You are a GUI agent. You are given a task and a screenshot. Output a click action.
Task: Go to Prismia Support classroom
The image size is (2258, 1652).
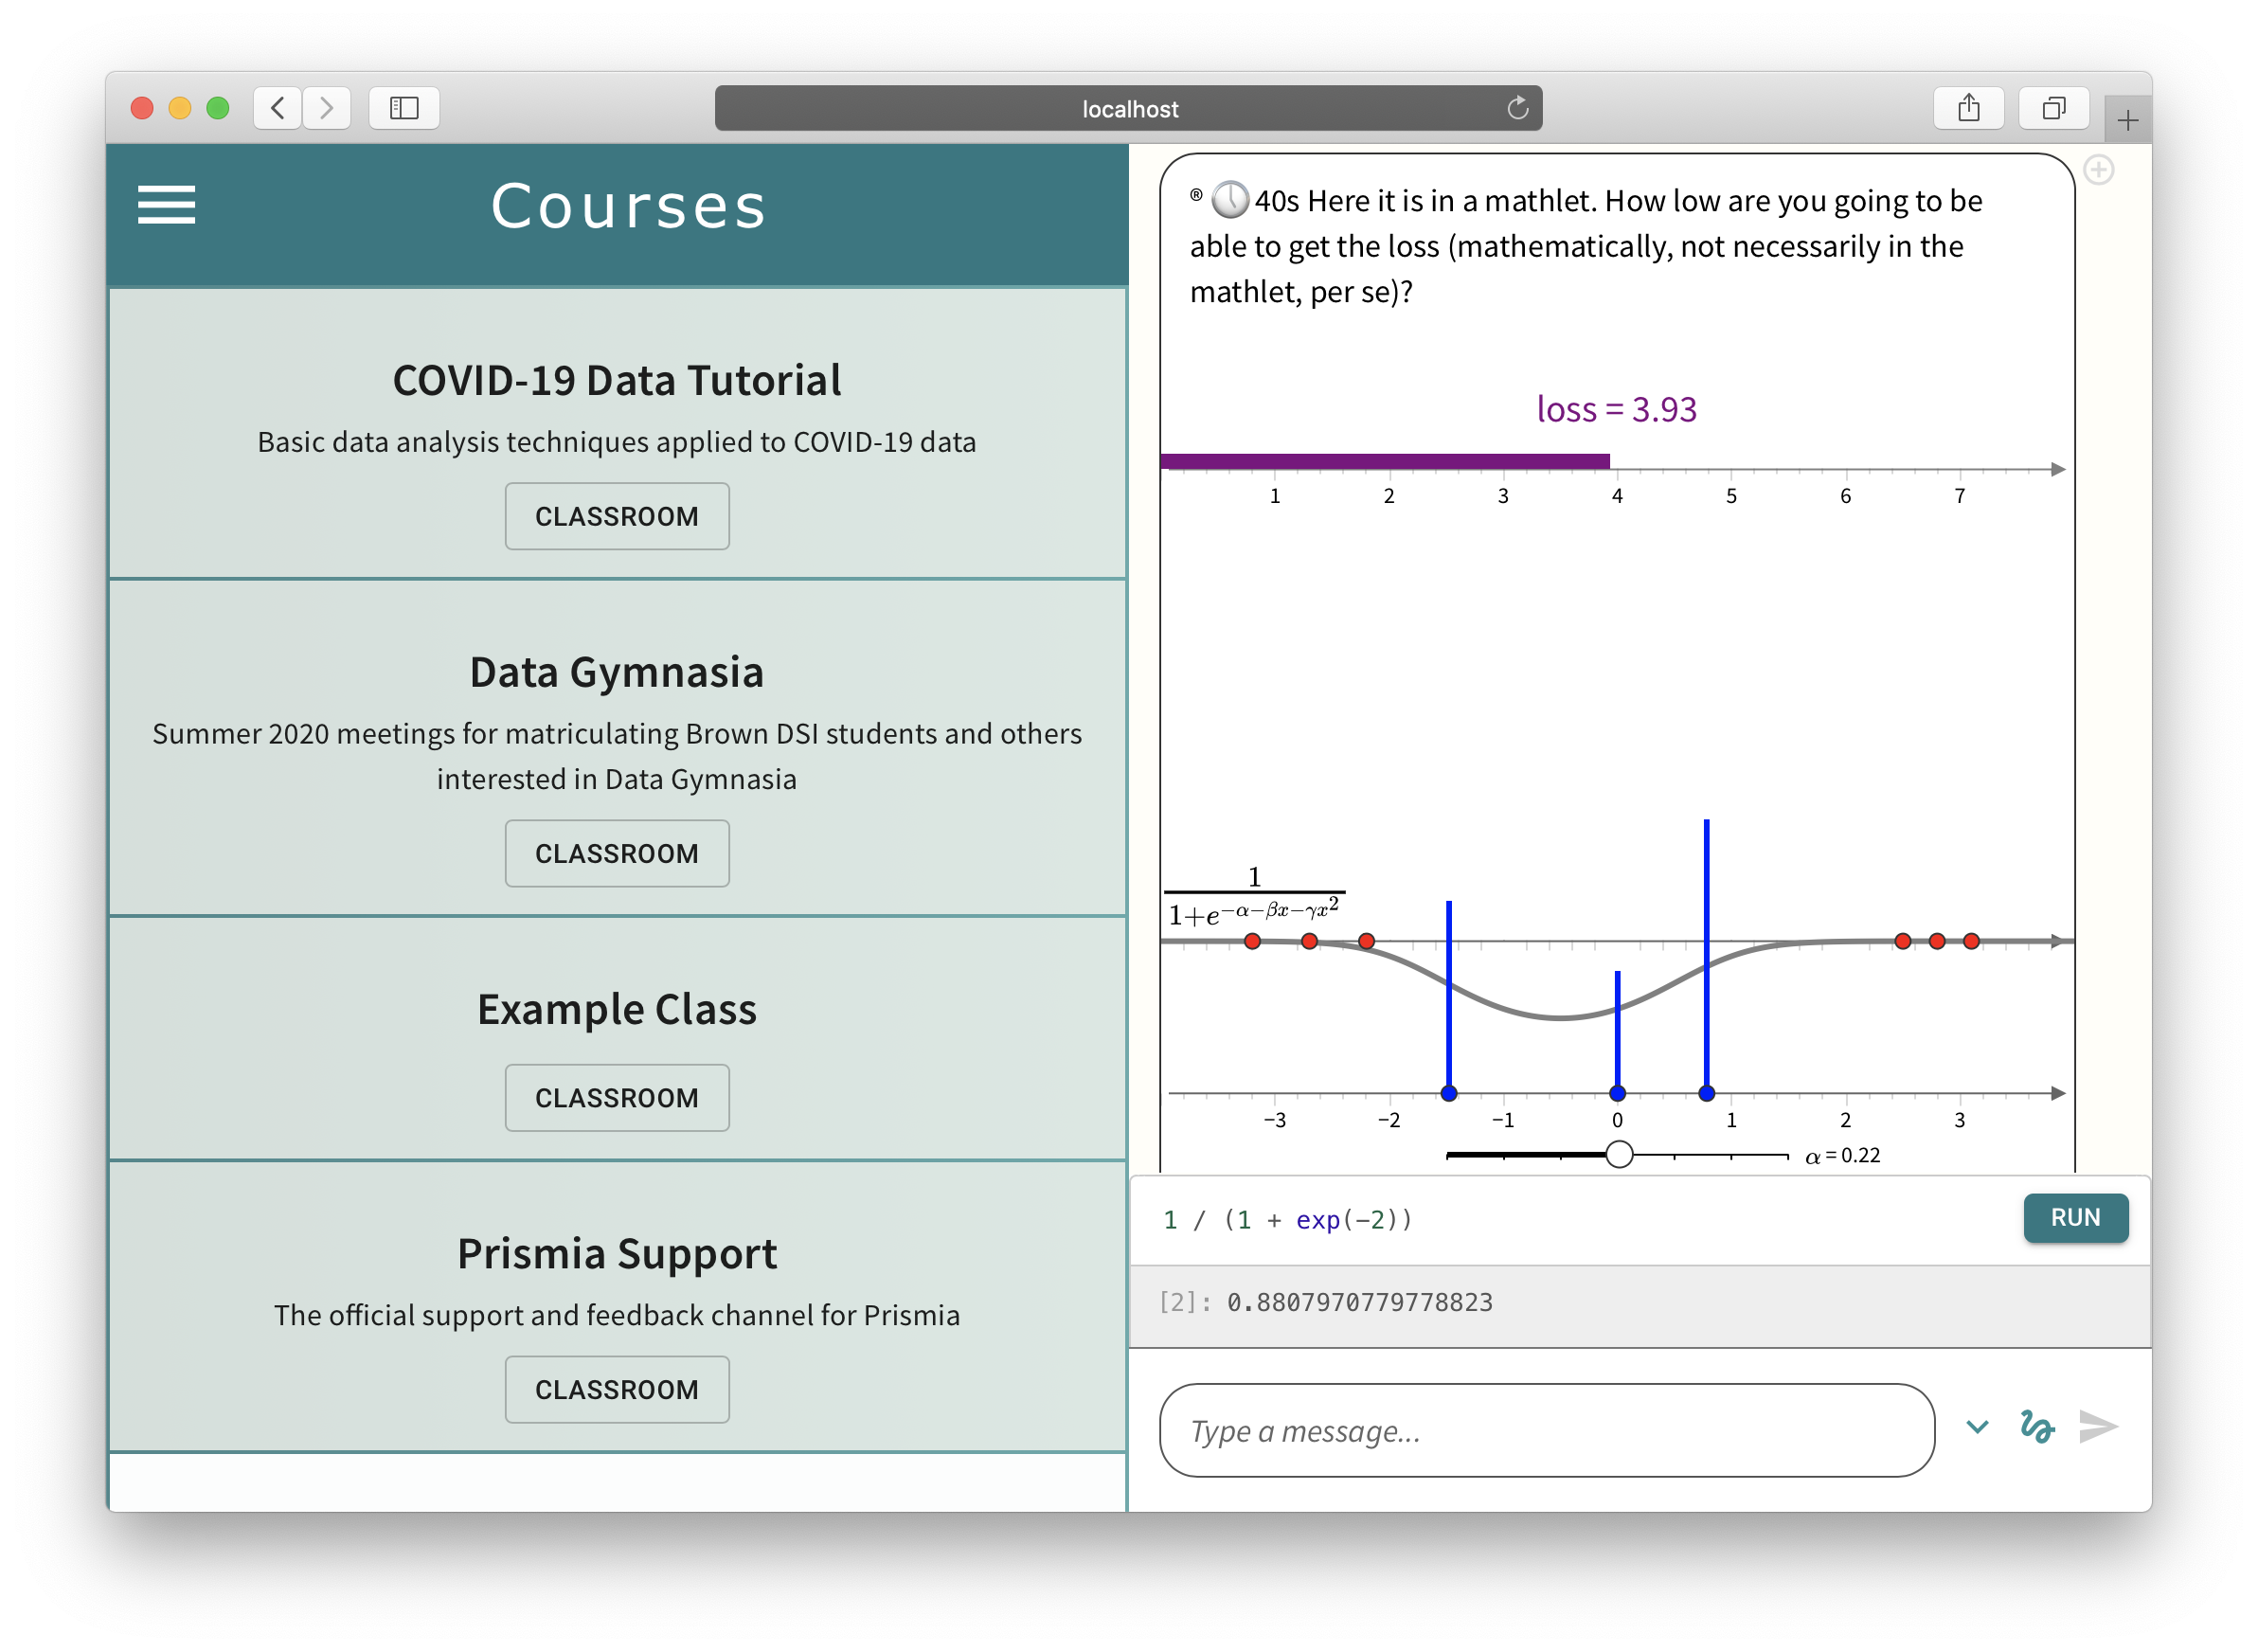617,1389
